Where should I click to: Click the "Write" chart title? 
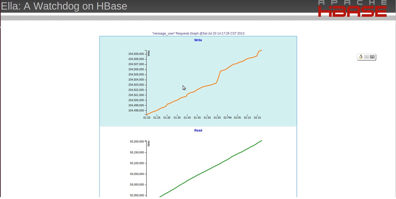[x=198, y=40]
